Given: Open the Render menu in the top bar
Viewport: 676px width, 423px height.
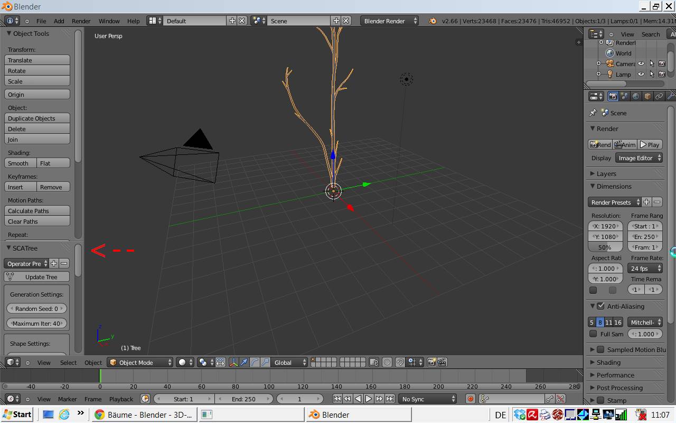Looking at the screenshot, I should click(81, 21).
